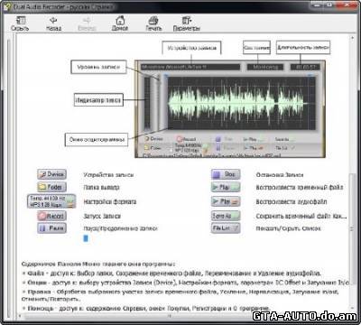Click the waveform spectrogram image
This screenshot has height=325, width=361.
[241, 103]
